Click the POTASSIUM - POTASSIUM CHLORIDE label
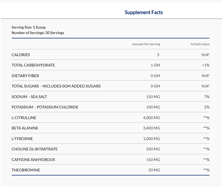222x188 pixels. click(x=45, y=107)
